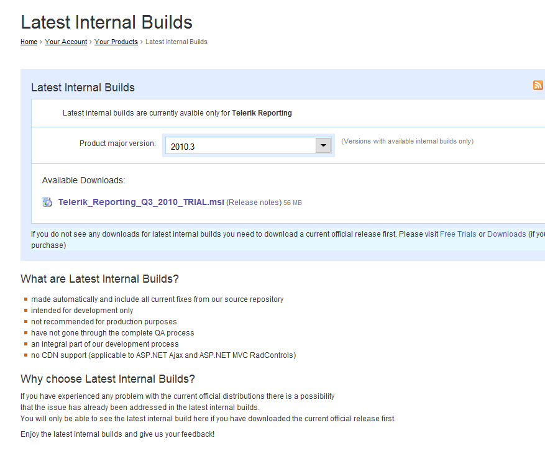Click the 'Why choose Latest Internal Builds?' heading

pos(108,379)
